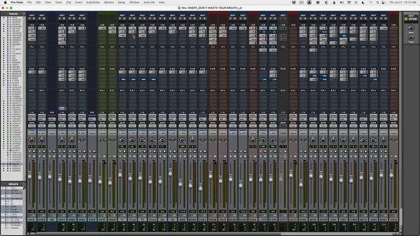Screen dimensions: 420x236
Task: Click the sound volume icon in menu bar
Action: click(342, 3)
